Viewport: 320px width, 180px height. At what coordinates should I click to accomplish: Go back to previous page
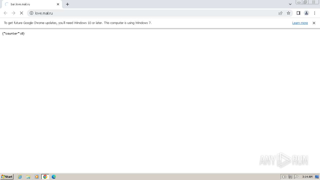click(x=5, y=13)
